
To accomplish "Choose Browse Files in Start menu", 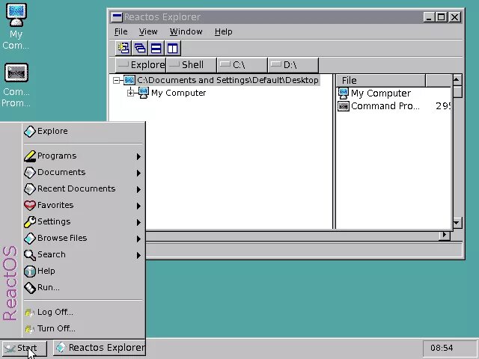I will 83,238.
